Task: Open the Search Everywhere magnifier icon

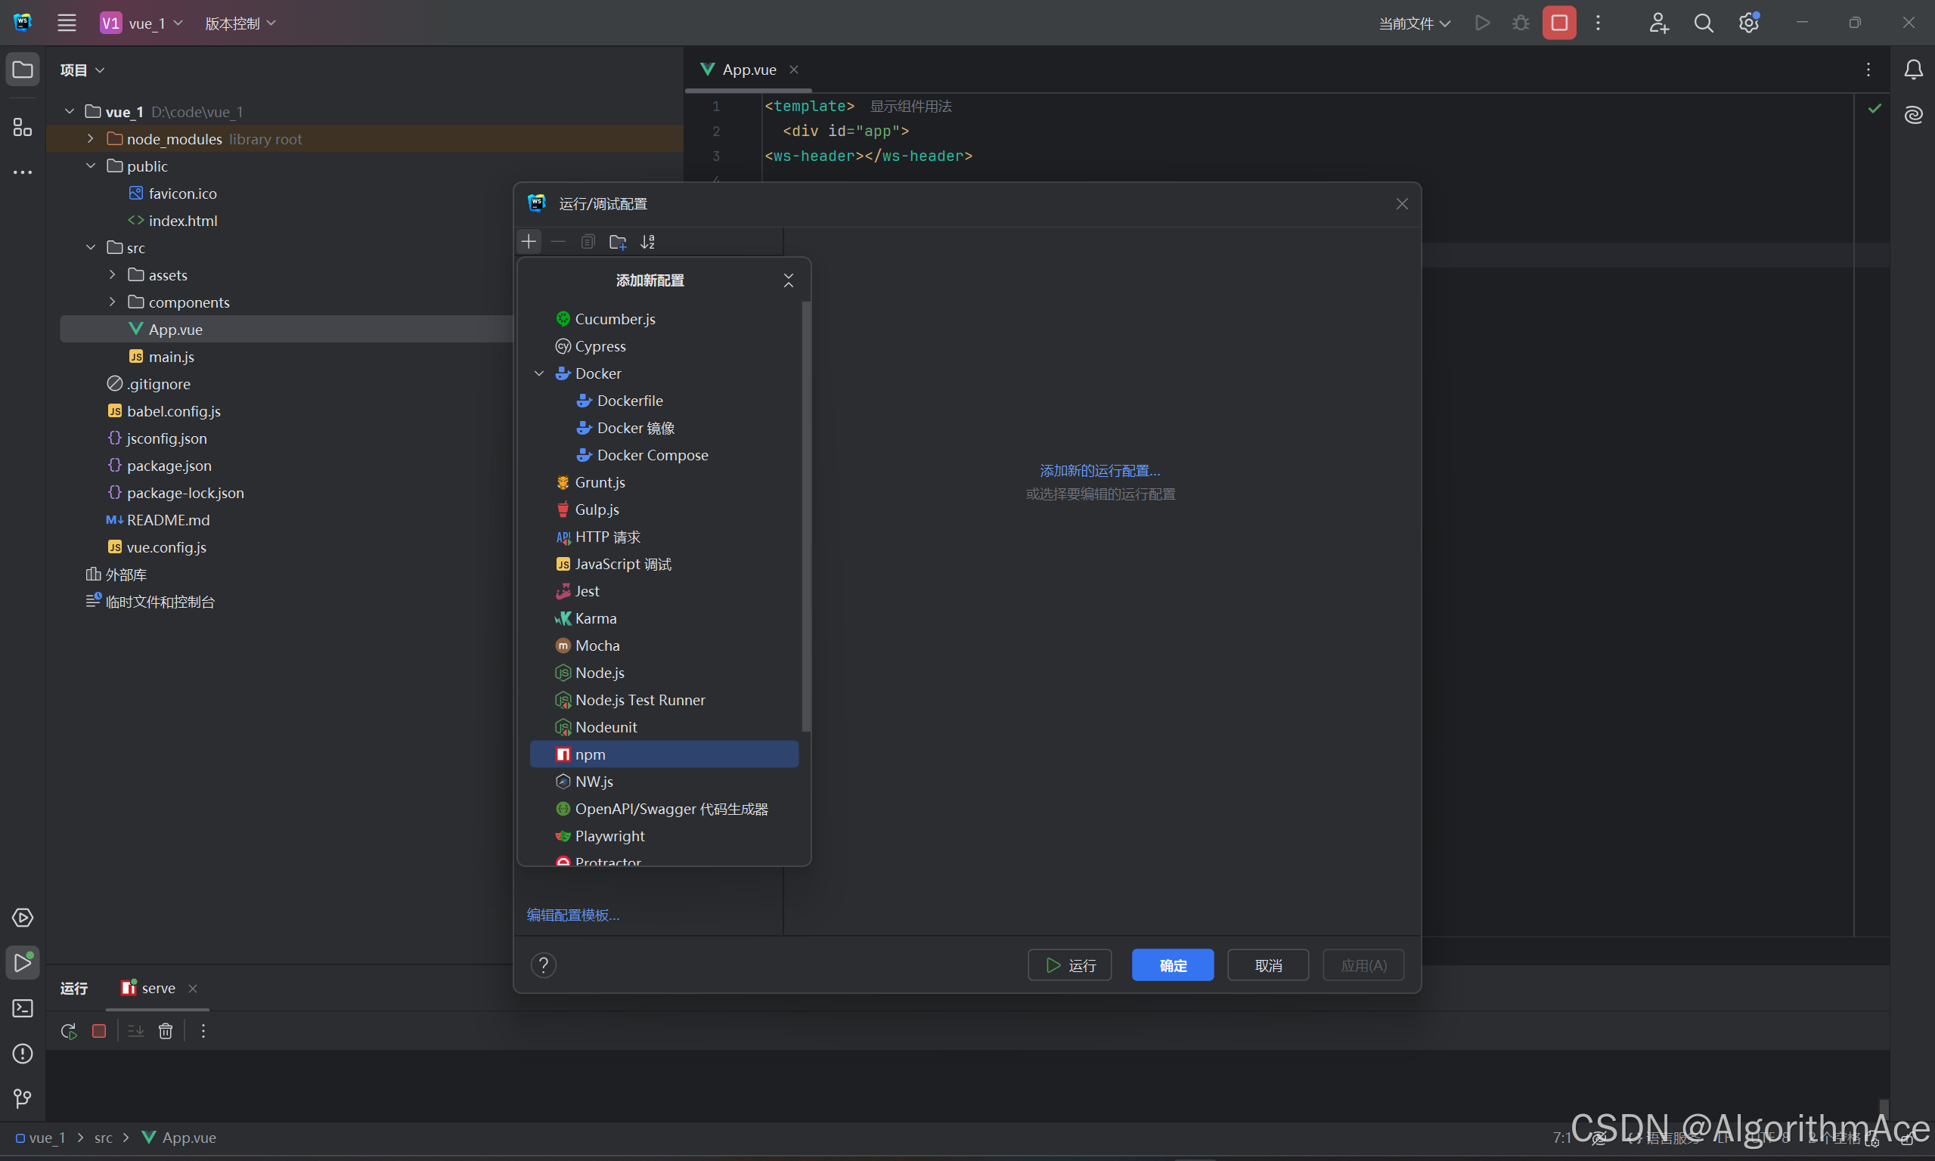Action: point(1704,23)
